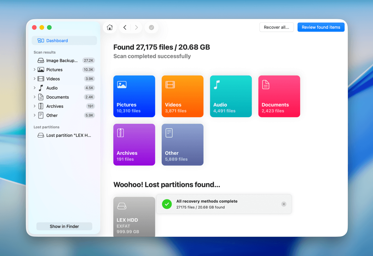Select the Lost partition "LEX H..." entry
The width and height of the screenshot is (373, 256).
click(68, 135)
